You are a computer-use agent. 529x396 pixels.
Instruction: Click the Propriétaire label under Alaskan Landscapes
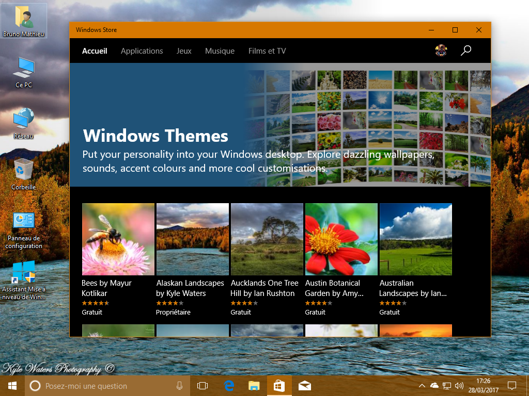point(173,312)
